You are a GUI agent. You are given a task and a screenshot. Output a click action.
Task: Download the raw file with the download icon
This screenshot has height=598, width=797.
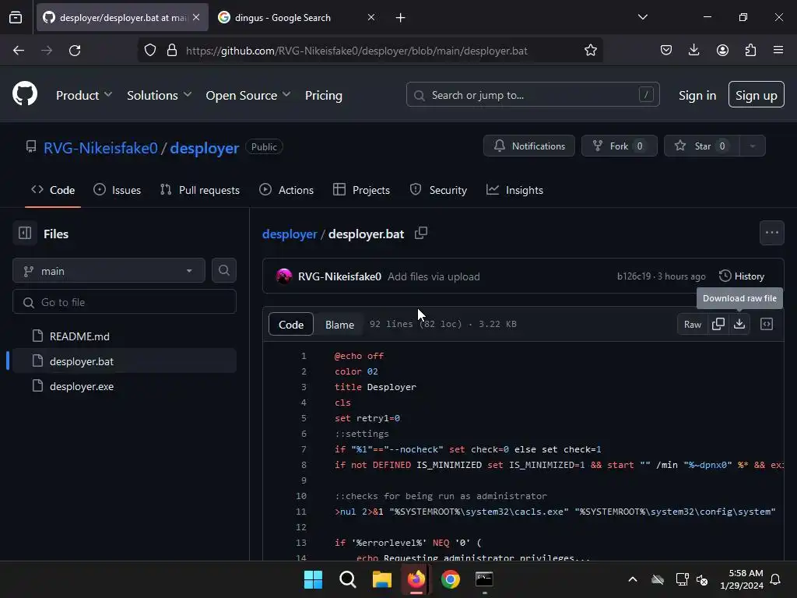coord(739,324)
